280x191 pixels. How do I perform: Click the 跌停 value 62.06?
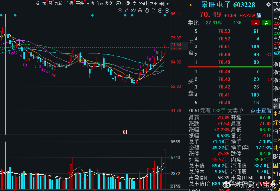coord(266,154)
